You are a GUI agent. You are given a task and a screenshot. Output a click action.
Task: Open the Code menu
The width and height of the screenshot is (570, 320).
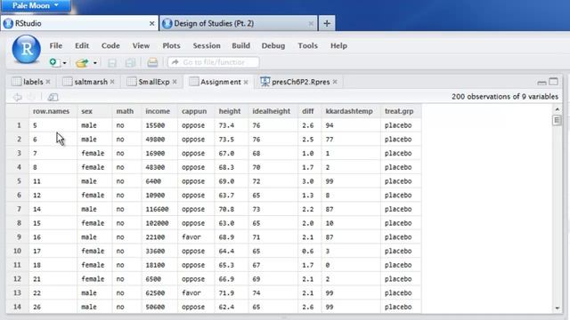pyautogui.click(x=110, y=45)
